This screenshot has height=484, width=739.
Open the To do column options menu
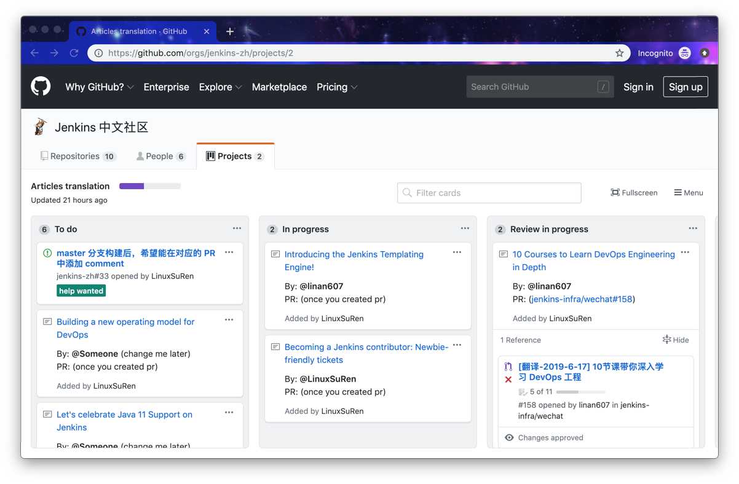tap(237, 228)
